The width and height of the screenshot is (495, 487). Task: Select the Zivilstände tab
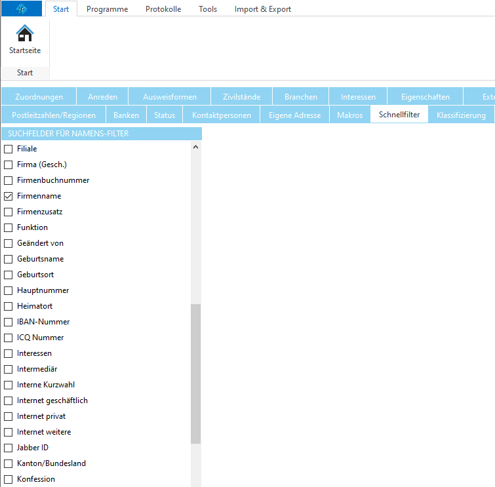[x=241, y=97]
